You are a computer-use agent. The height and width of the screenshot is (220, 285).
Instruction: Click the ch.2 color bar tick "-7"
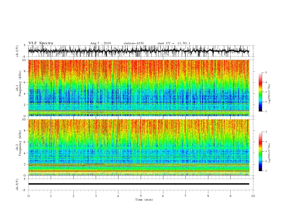click(x=266, y=171)
